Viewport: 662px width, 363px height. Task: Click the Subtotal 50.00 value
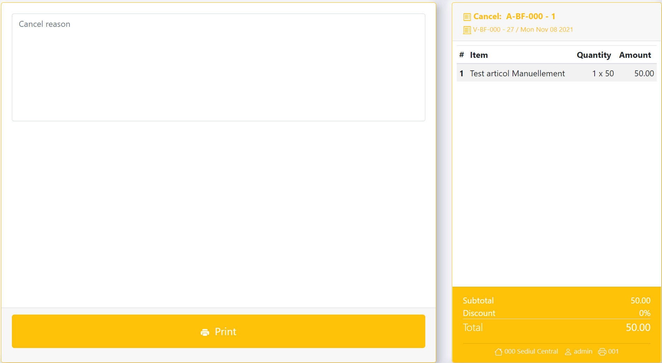[640, 301]
